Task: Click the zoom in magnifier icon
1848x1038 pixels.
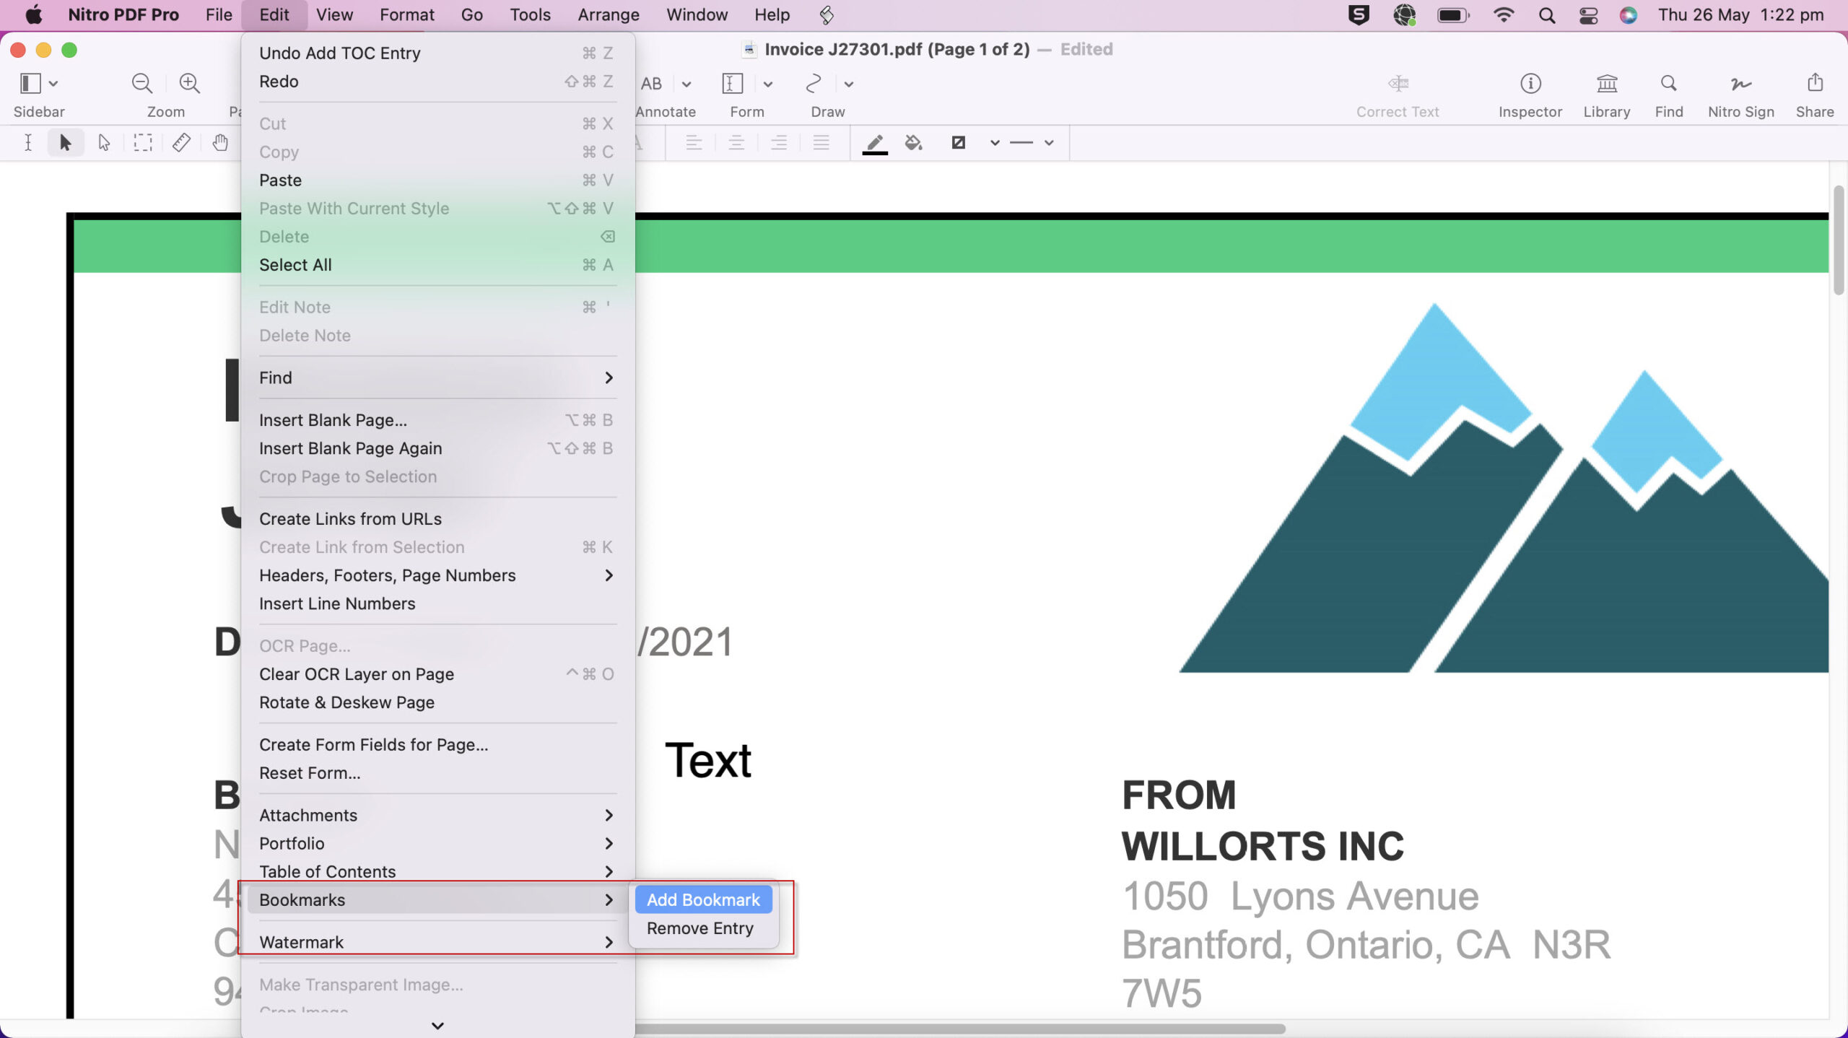Action: click(x=189, y=84)
